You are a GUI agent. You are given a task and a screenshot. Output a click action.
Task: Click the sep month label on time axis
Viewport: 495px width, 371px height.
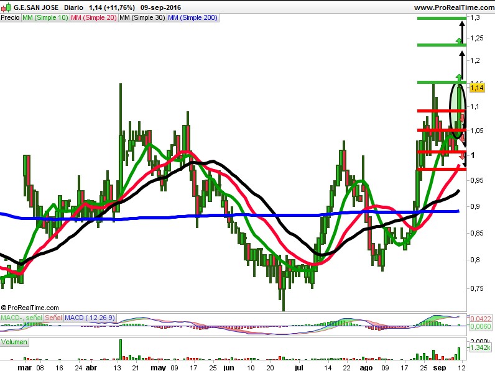point(440,368)
